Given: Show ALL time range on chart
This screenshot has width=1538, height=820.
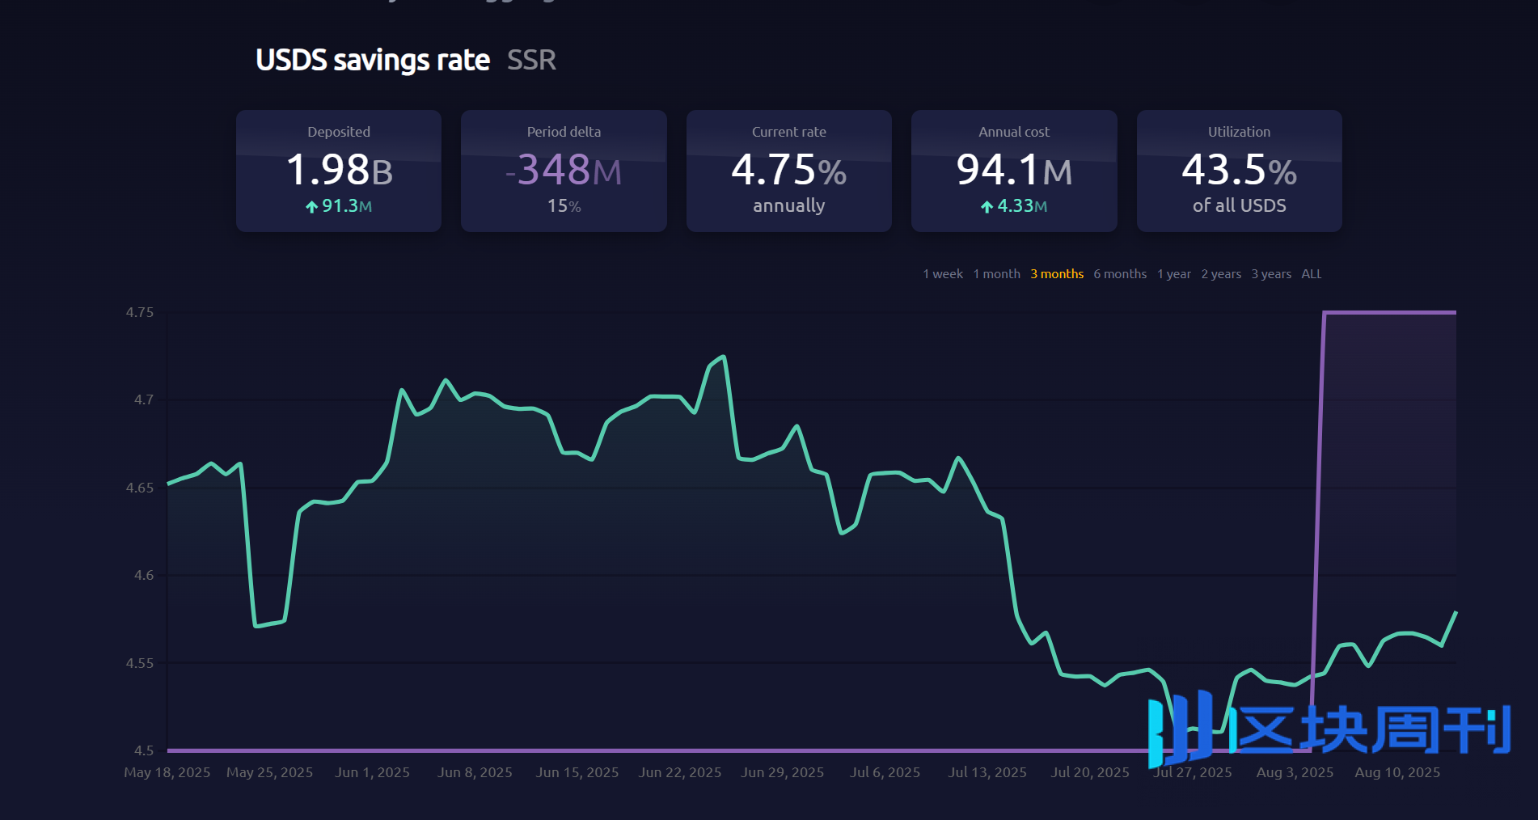Looking at the screenshot, I should [1312, 274].
